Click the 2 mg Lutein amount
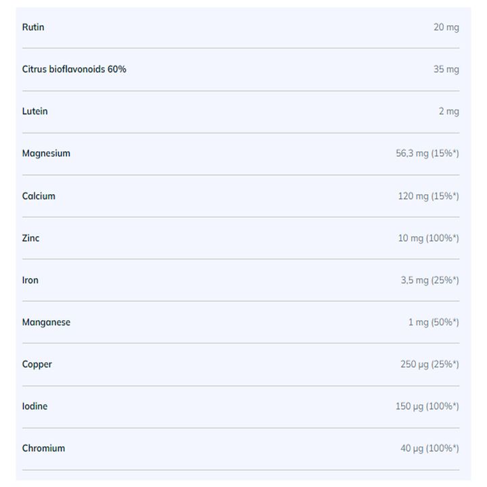Image resolution: width=487 pixels, height=487 pixels. click(x=449, y=112)
